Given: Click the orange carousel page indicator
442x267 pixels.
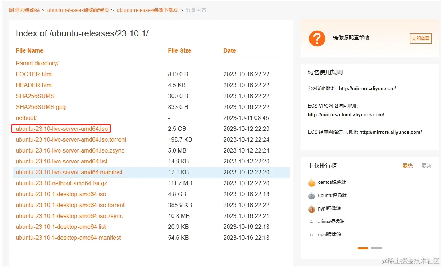Looking at the screenshot, I should click(363, 248).
